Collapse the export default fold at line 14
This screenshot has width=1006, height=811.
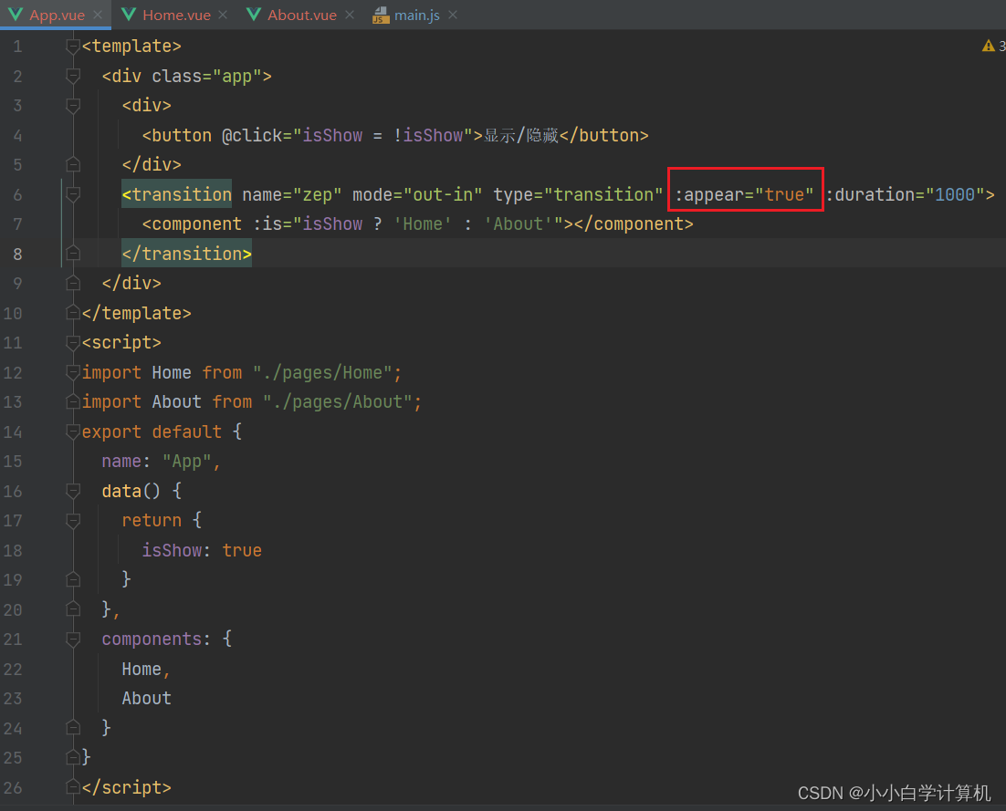point(73,431)
